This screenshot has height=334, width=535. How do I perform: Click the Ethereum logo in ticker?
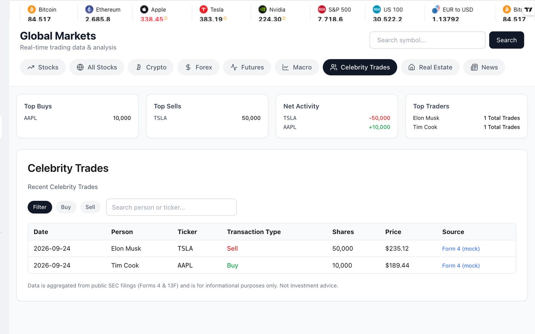(x=89, y=10)
